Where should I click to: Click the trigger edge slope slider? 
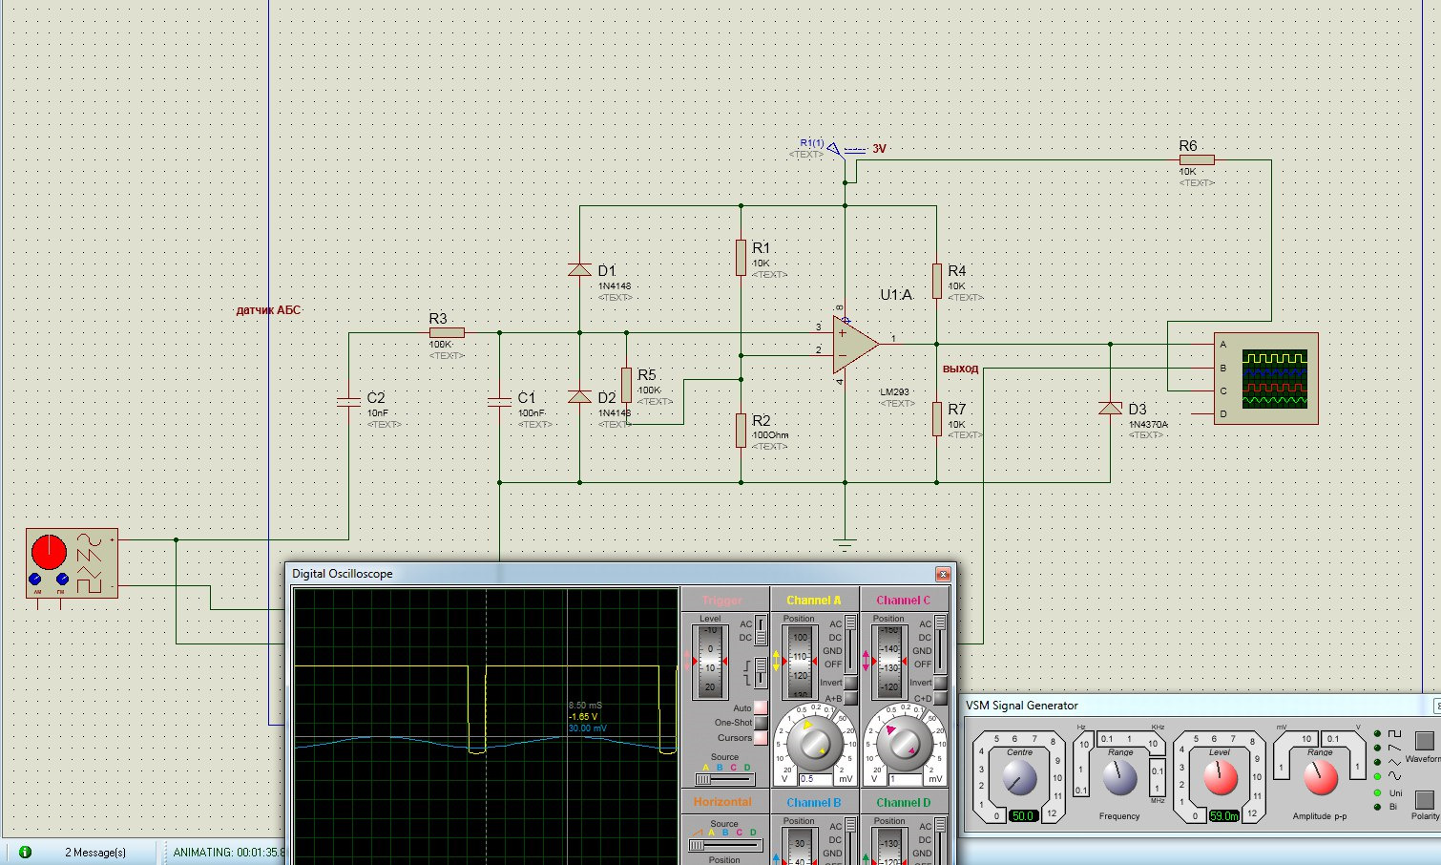tap(761, 672)
